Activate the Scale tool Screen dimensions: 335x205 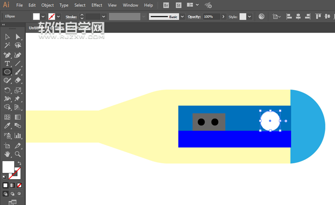[x=18, y=90]
